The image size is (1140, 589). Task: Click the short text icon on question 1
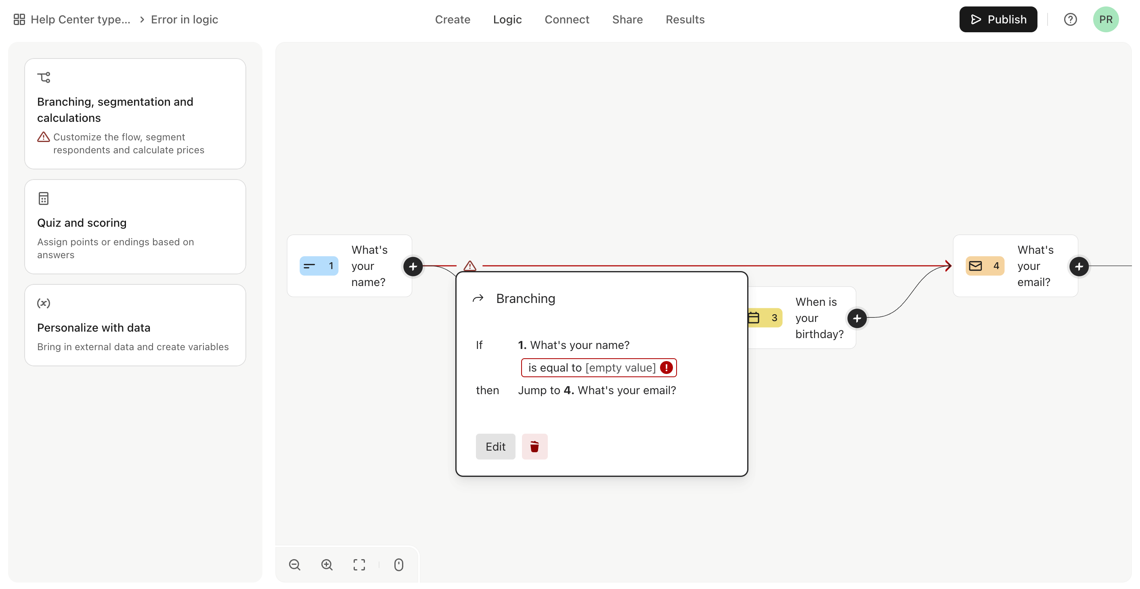coord(309,266)
